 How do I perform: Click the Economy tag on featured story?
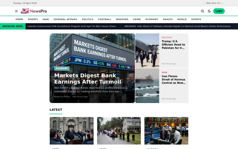point(62,69)
